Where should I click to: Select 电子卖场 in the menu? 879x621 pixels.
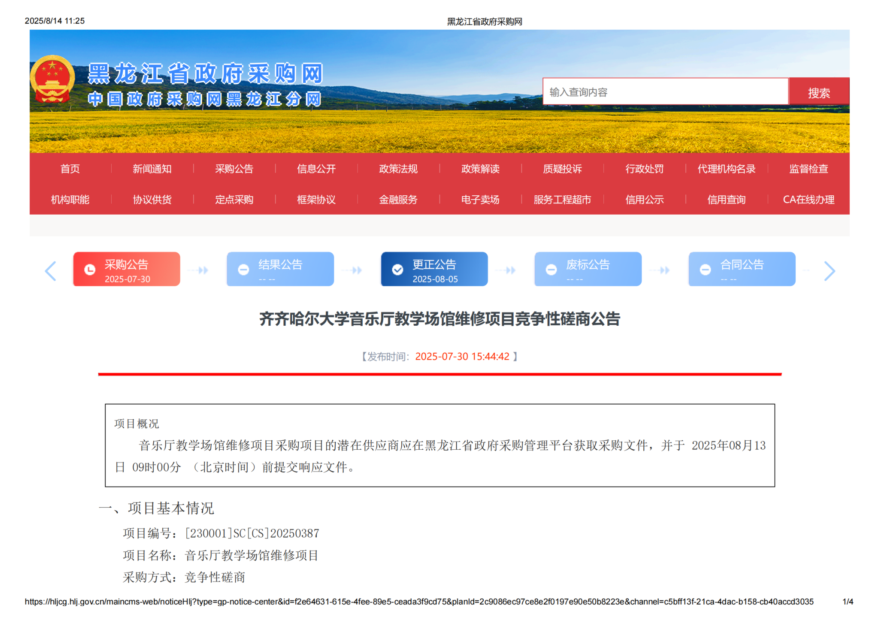point(480,200)
